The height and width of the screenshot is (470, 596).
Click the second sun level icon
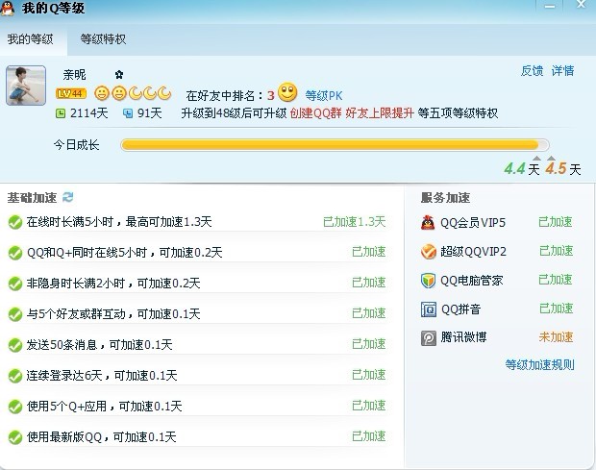coord(119,93)
